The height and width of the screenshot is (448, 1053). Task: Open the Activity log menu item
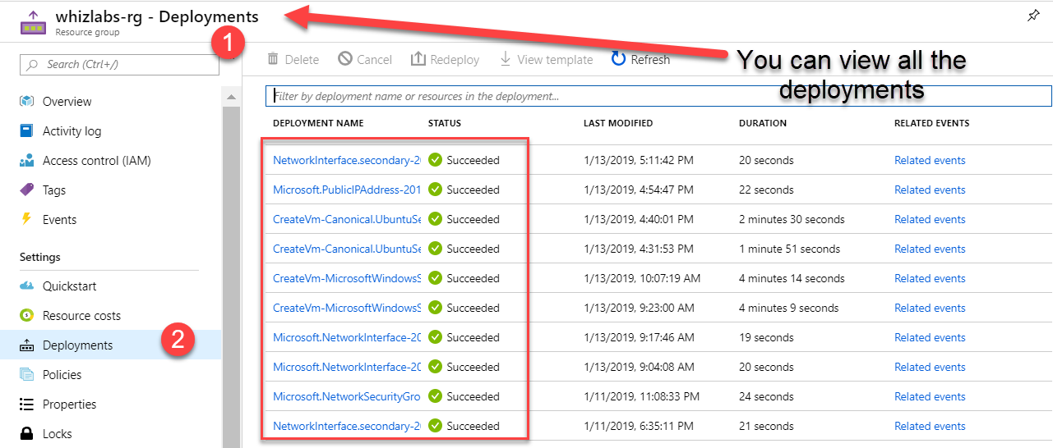point(72,131)
